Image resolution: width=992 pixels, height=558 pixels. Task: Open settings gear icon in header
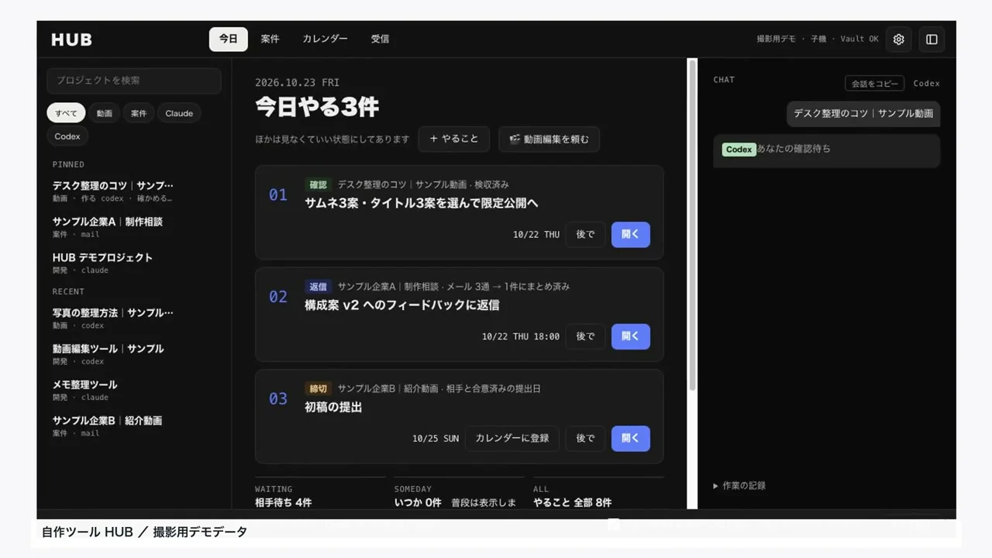click(x=898, y=39)
